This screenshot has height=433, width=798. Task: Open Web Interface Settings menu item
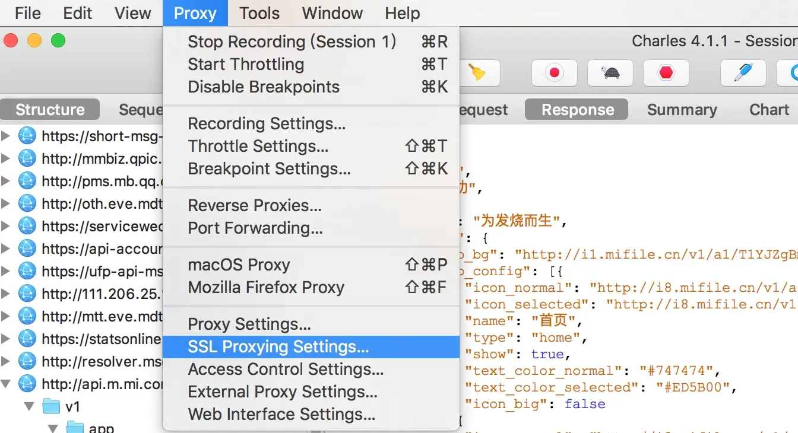coord(311,414)
